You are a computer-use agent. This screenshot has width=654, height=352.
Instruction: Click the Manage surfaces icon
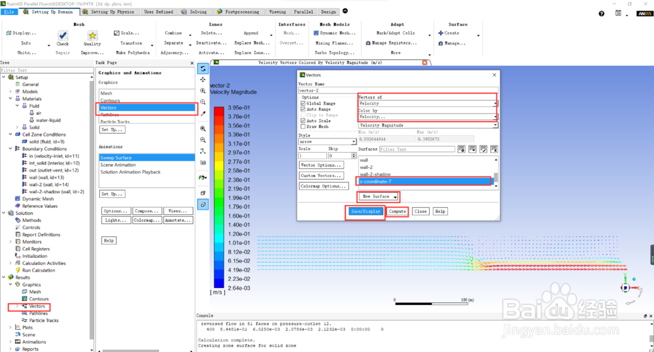coord(440,43)
